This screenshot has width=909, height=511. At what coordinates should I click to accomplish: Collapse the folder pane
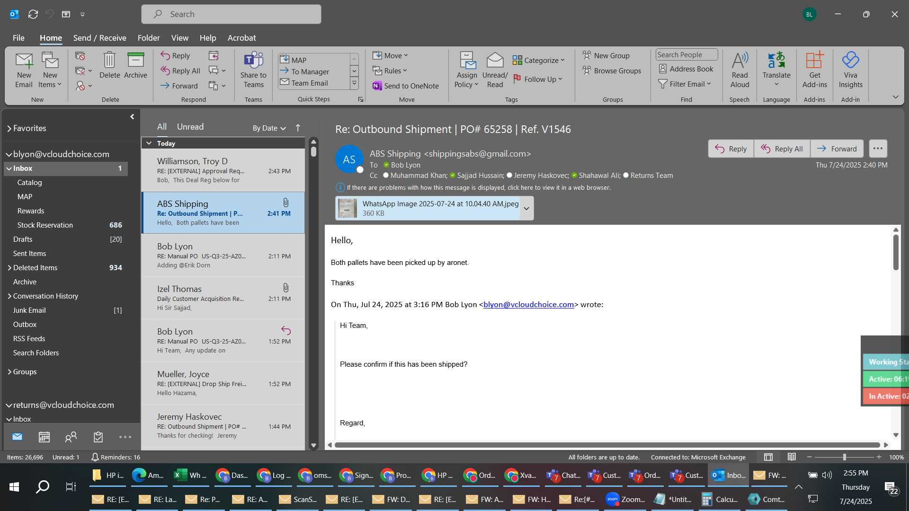coord(132,116)
